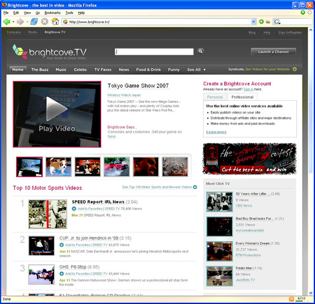Click the magnifying glass search icon

click(x=201, y=51)
